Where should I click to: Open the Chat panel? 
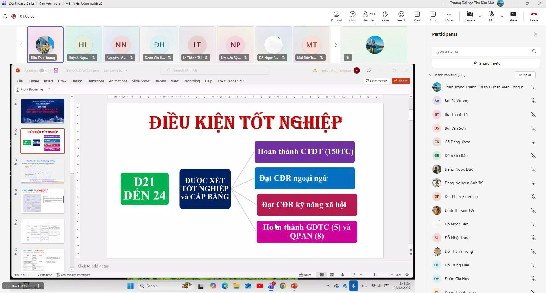(352, 16)
